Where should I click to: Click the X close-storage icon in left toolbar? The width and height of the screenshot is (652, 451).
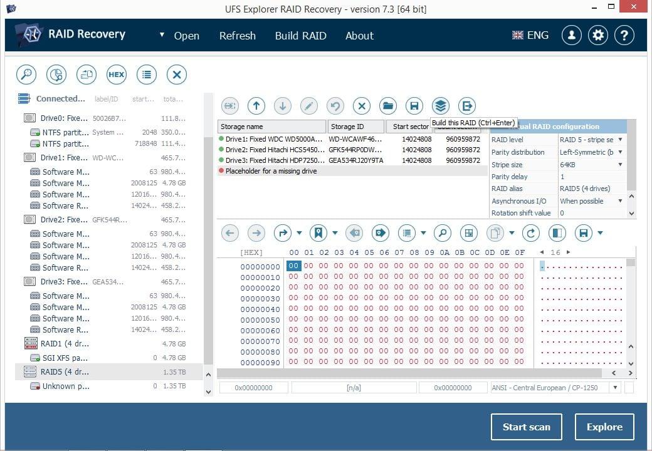(177, 75)
